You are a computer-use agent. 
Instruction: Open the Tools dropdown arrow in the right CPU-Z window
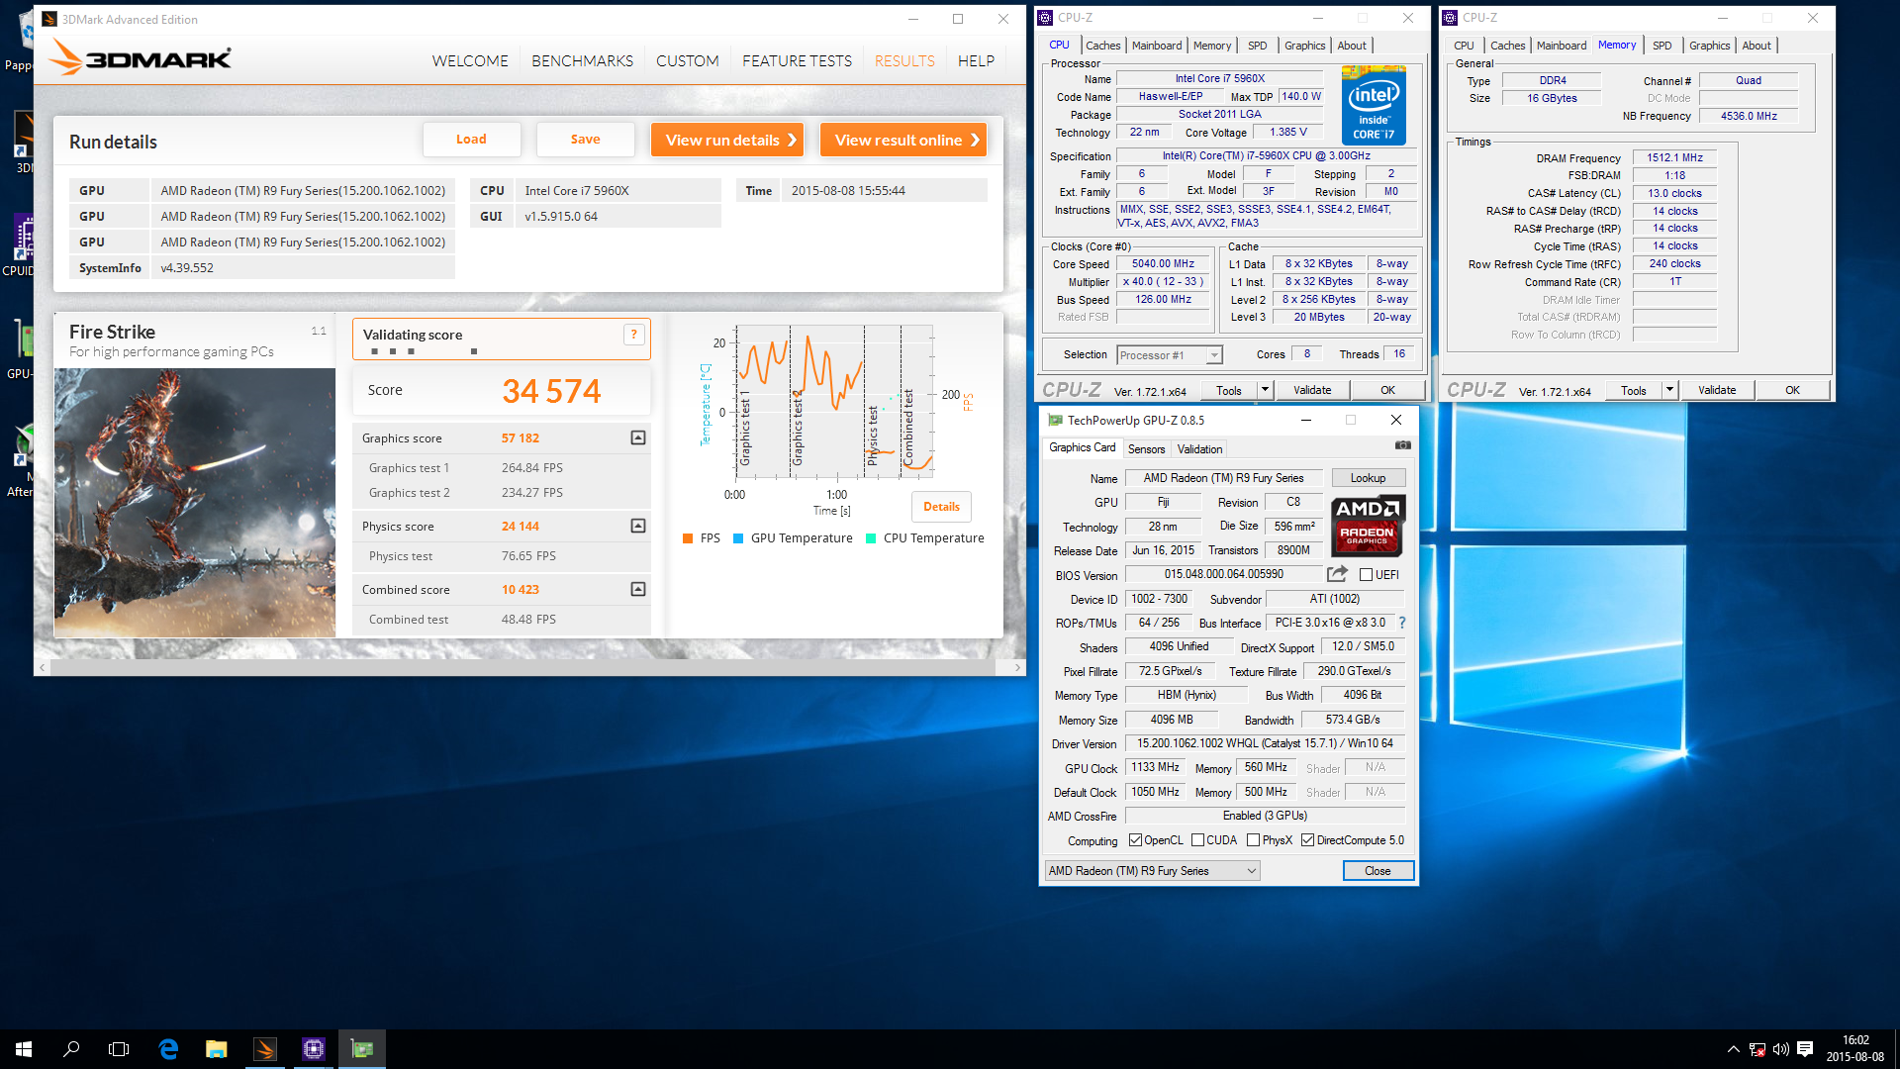click(1669, 390)
